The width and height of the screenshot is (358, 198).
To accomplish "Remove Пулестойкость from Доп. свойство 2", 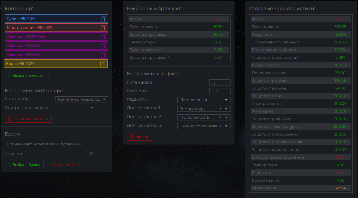I will click(x=220, y=117).
